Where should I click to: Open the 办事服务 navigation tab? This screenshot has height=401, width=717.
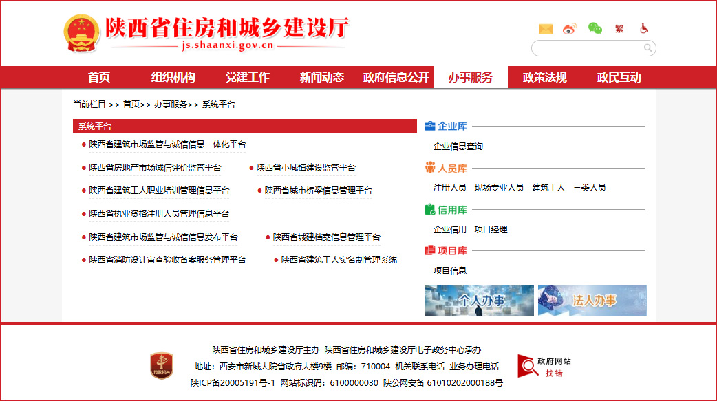point(471,77)
